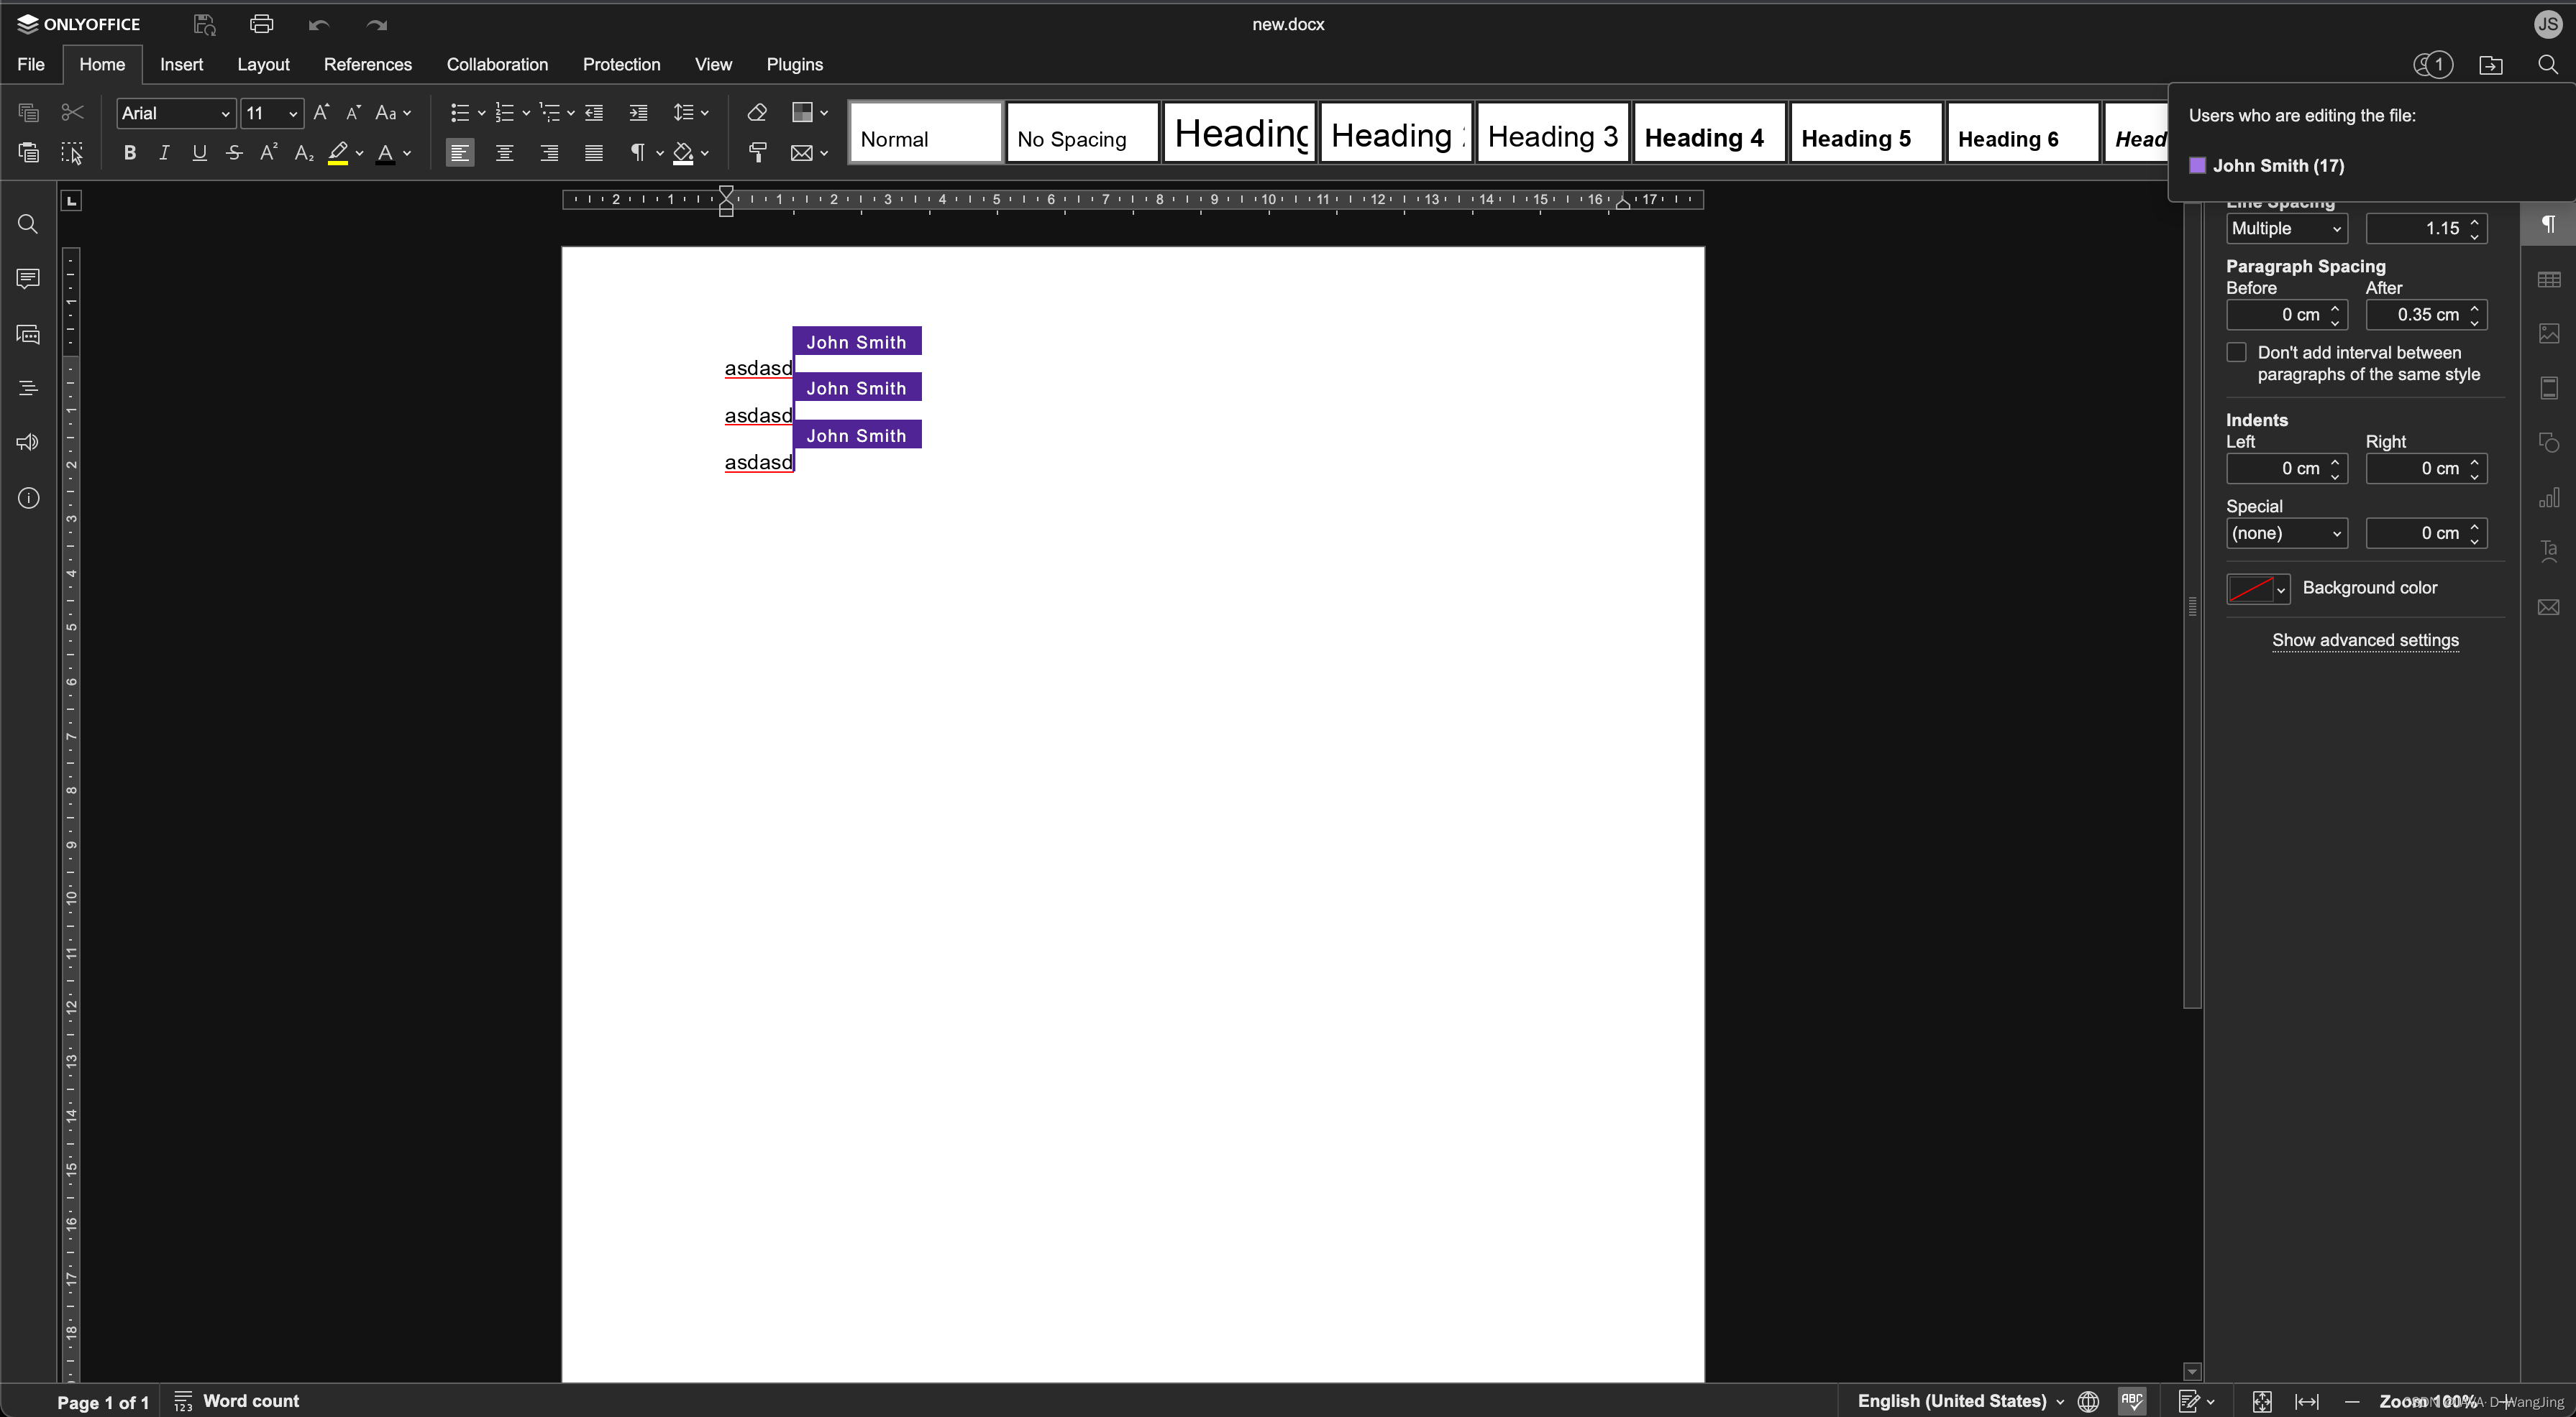Open the line spacing Multiple dropdown
The width and height of the screenshot is (2576, 1417).
coord(2286,229)
